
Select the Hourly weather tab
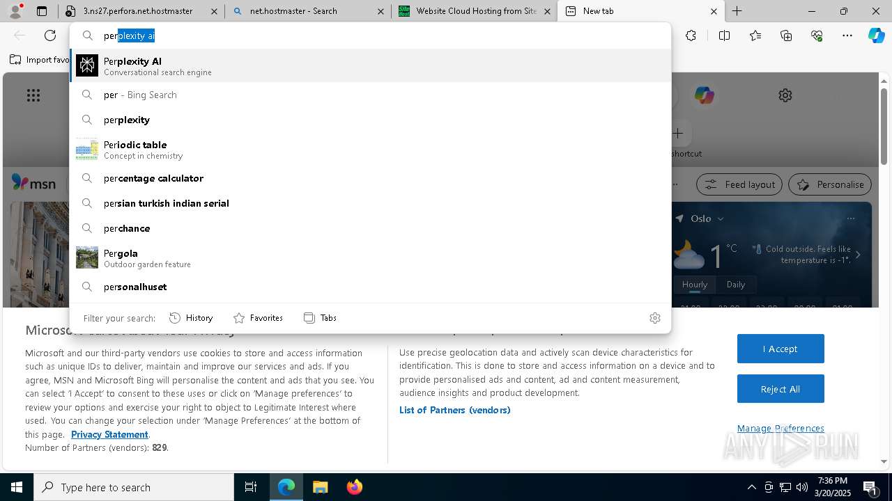click(x=695, y=285)
